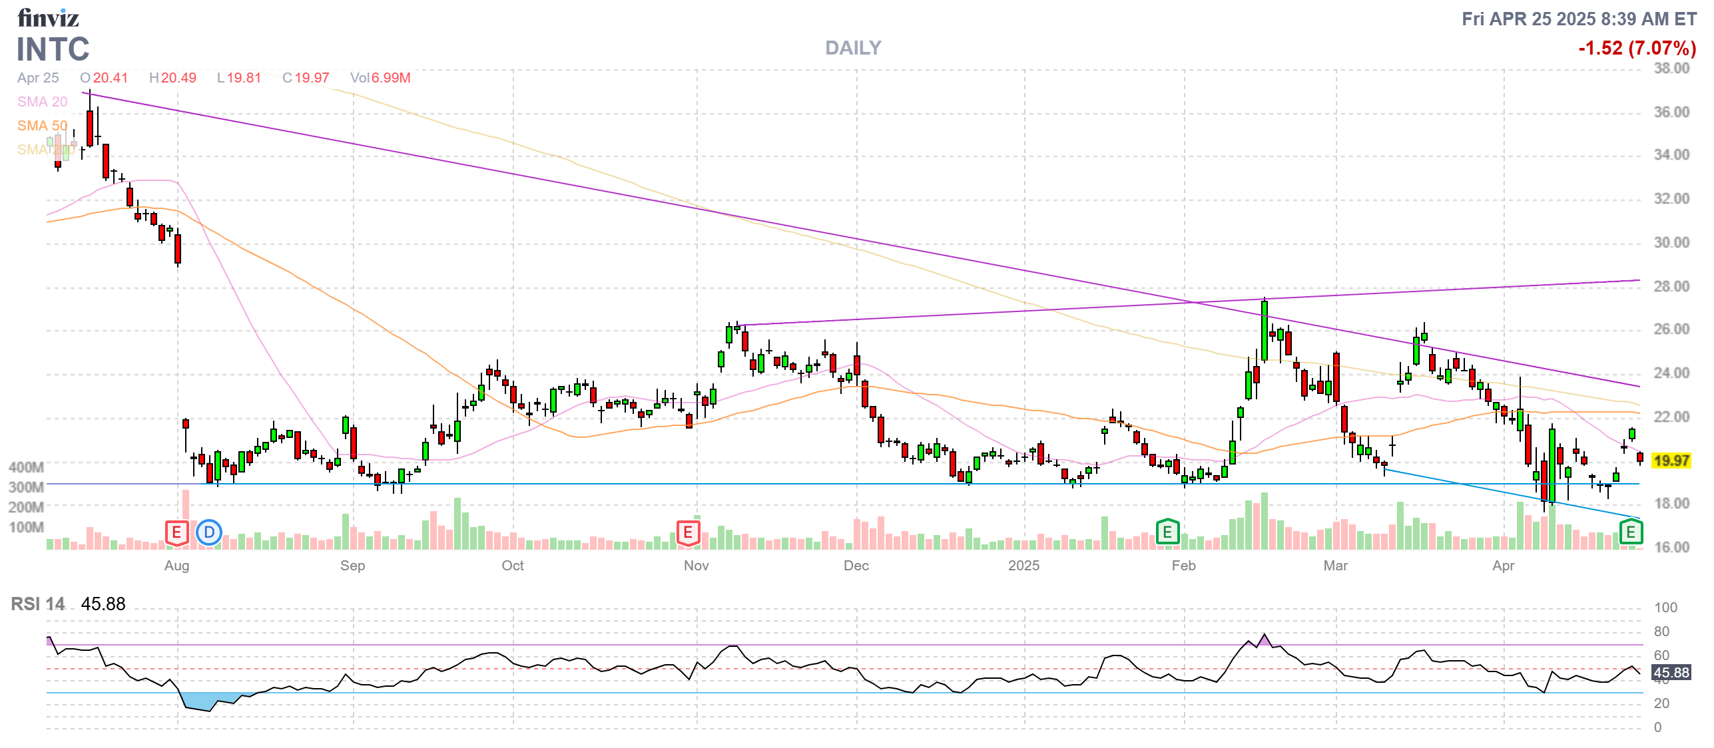Screen dimensions: 1714x748
Task: Click the 45.88 RSI value tag on axis
Action: coord(1671,672)
